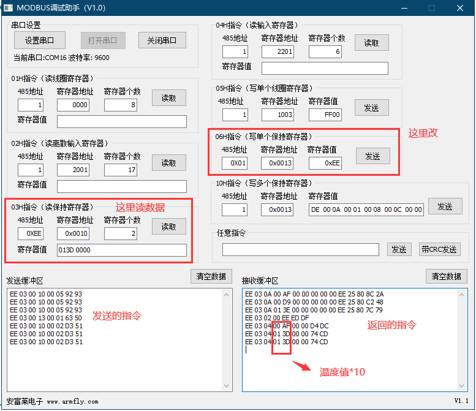Focus the 03H 寄存器个数 field showing 2

[x=121, y=234]
